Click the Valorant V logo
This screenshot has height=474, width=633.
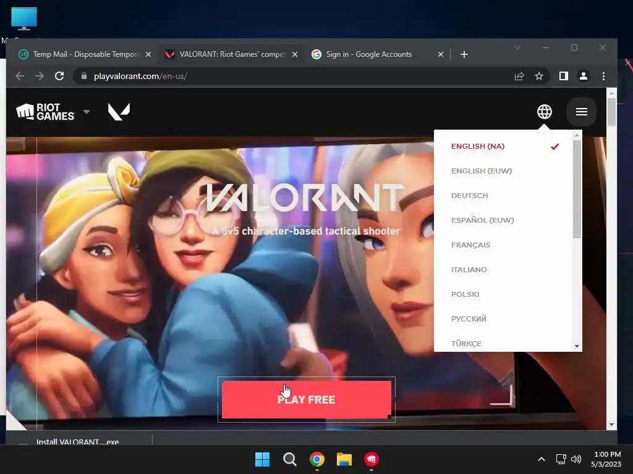pos(119,112)
